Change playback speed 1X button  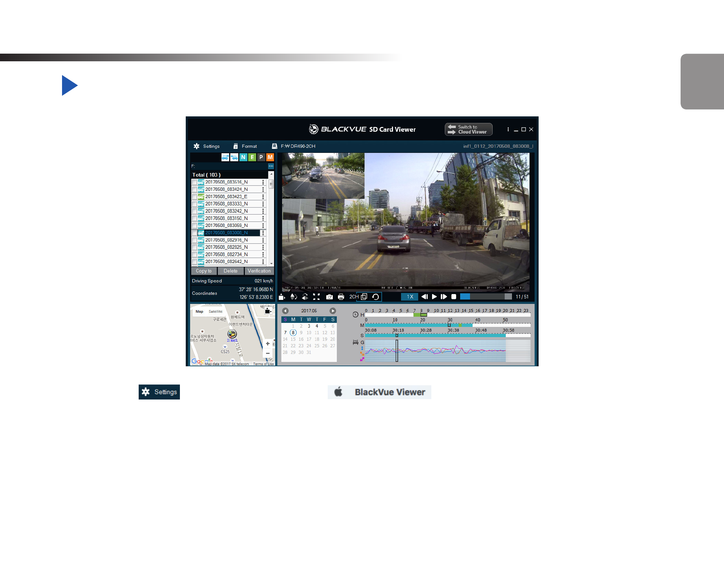click(410, 297)
